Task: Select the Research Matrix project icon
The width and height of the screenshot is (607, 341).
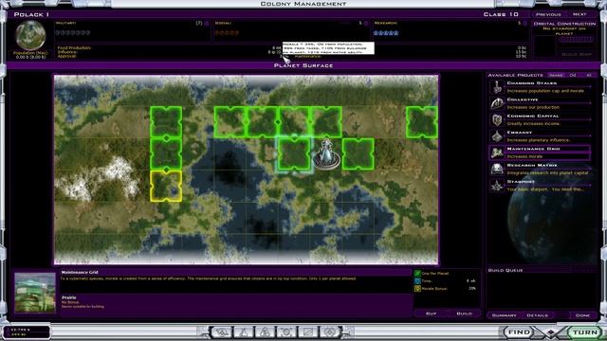Action: pyautogui.click(x=496, y=169)
